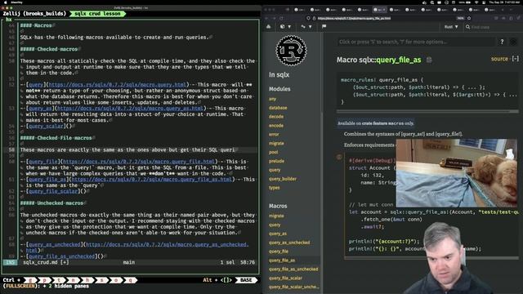
Task: Select Zellij tab 'sqlx crud lesson'
Action: (97, 14)
